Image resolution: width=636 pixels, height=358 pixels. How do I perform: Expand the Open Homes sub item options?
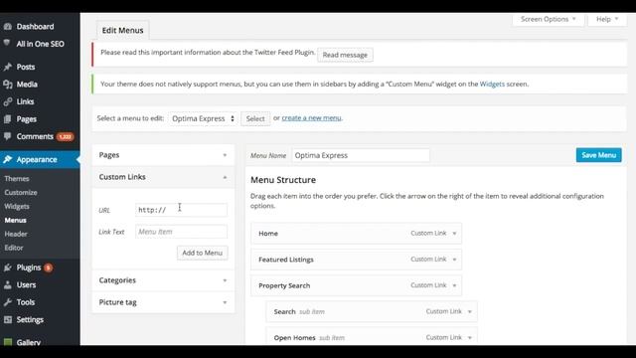[x=470, y=338]
